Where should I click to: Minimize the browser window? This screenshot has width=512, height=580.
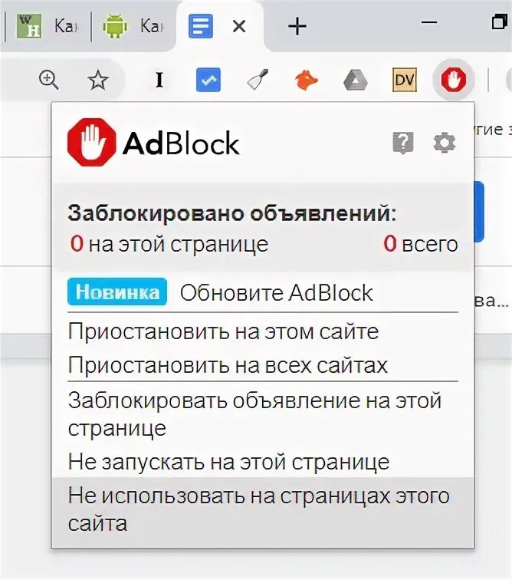click(429, 22)
